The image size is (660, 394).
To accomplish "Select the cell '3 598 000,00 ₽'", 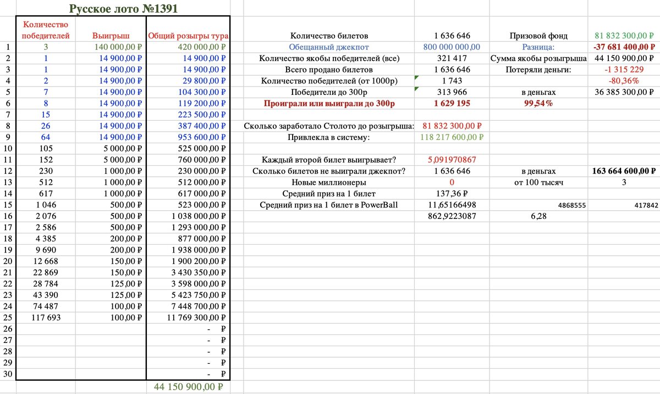I will pyautogui.click(x=199, y=284).
